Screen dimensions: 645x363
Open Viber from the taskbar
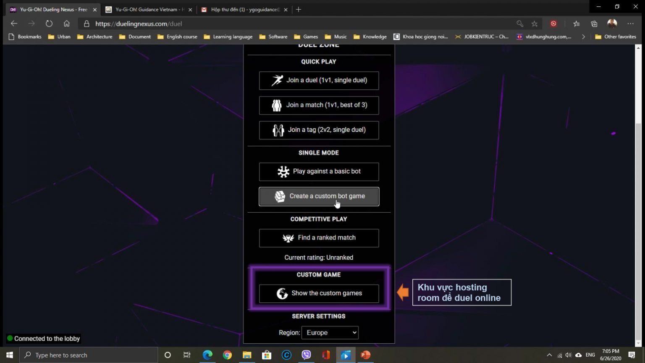(306, 355)
